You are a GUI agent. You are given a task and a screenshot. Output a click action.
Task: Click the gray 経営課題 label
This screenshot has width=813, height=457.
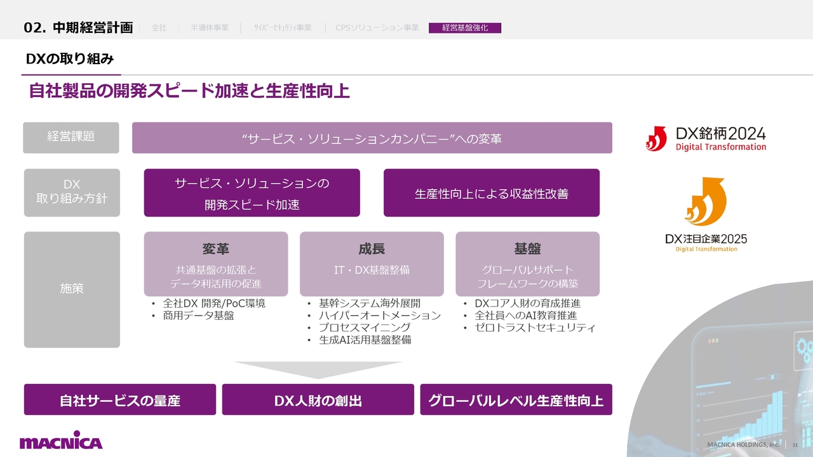point(71,138)
